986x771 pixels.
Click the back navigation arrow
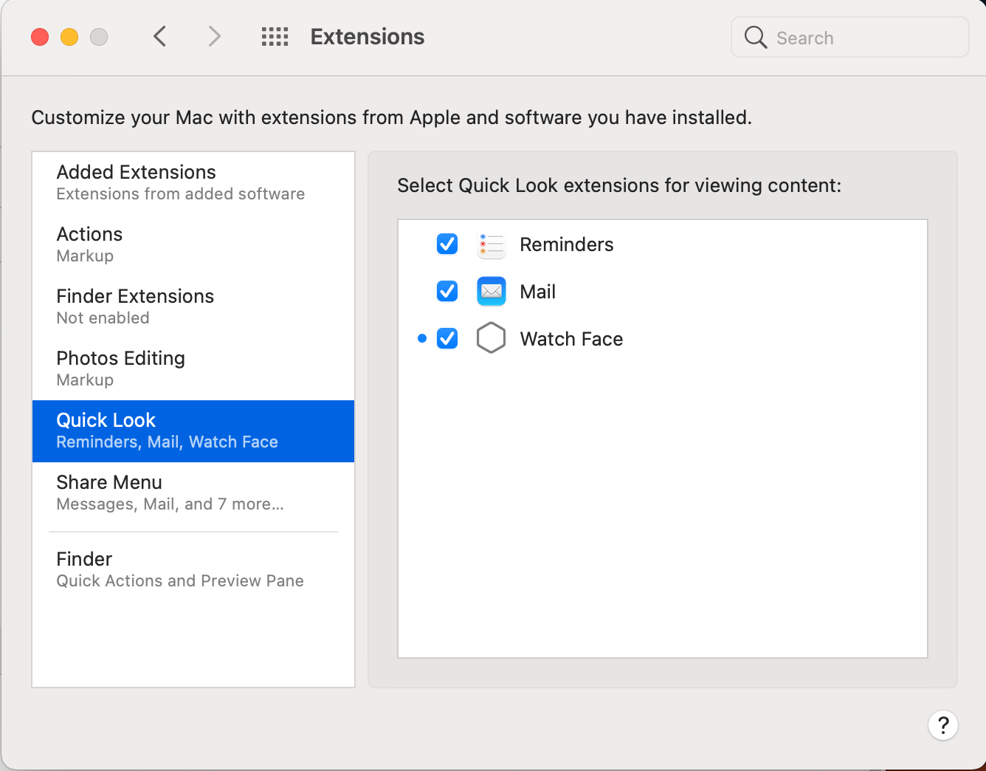click(159, 36)
